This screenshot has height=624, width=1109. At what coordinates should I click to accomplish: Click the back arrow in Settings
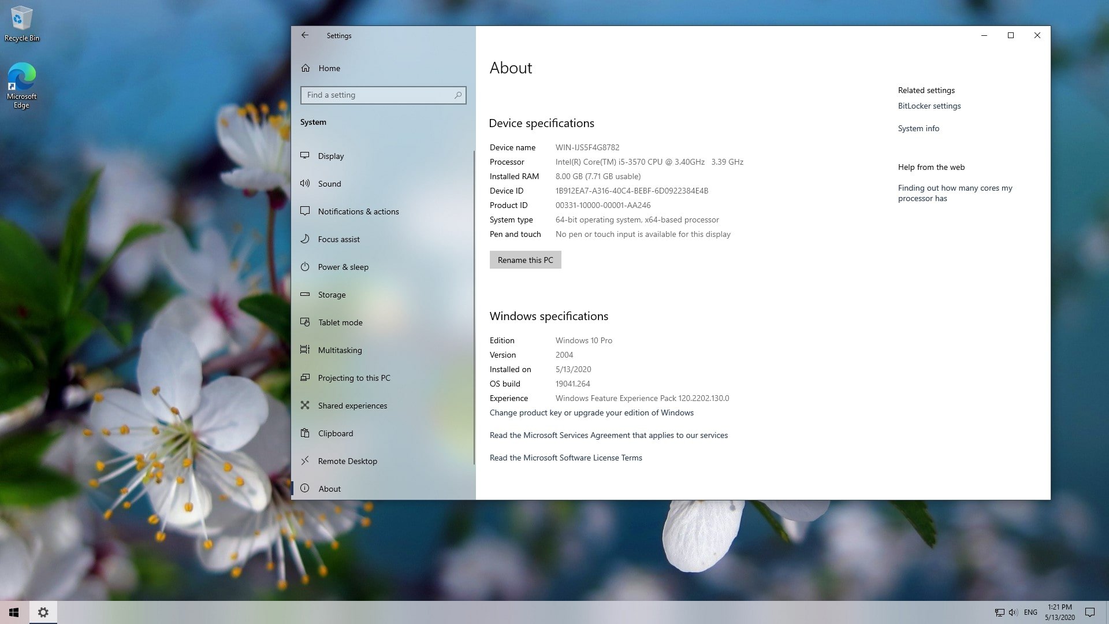305,35
